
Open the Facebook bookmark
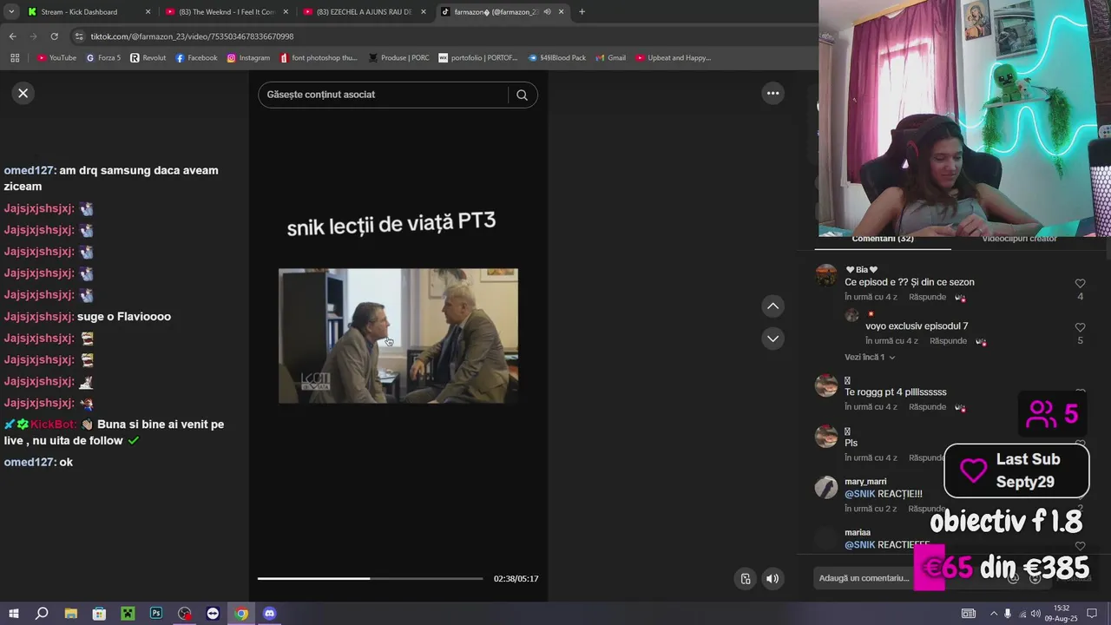click(x=196, y=58)
